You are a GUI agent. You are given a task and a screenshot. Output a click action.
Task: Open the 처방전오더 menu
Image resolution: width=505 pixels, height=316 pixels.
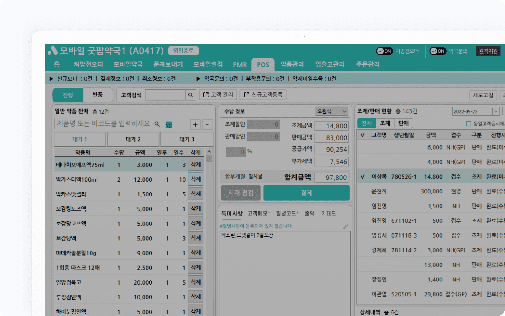tap(88, 64)
